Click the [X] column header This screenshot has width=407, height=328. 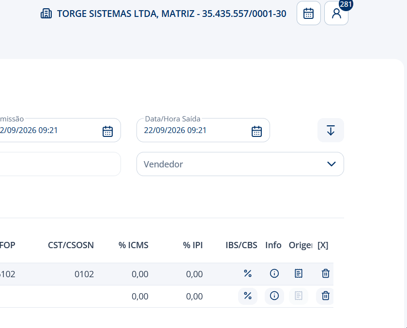coord(323,245)
